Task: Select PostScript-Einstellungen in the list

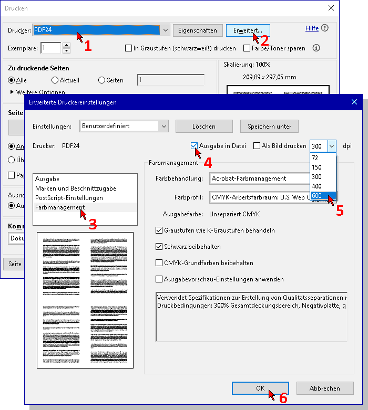Action: point(68,198)
